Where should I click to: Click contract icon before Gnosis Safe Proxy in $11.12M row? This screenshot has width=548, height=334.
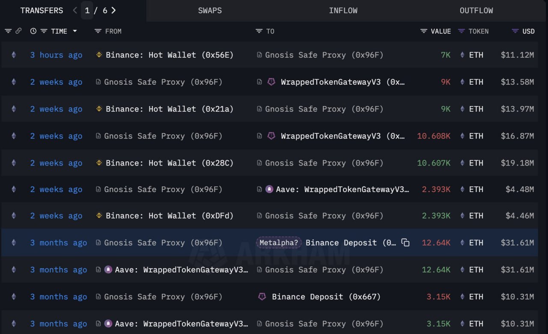259,55
